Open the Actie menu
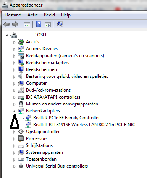This screenshot has width=147, height=178. [32, 15]
